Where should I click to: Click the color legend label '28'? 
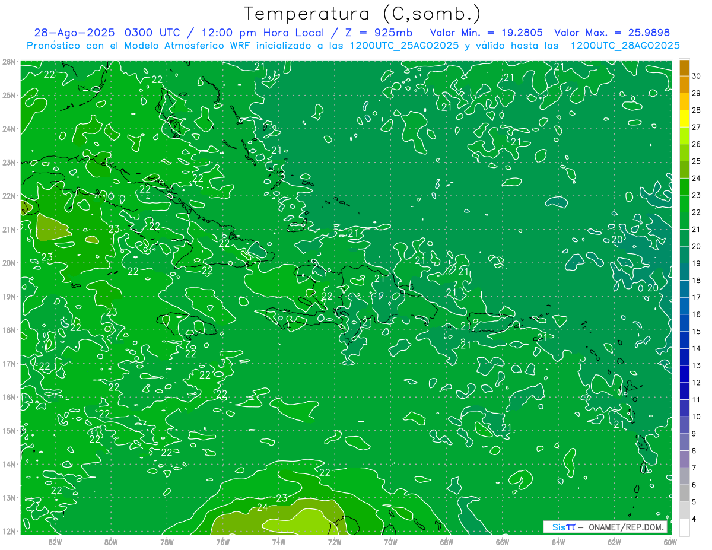tap(696, 110)
